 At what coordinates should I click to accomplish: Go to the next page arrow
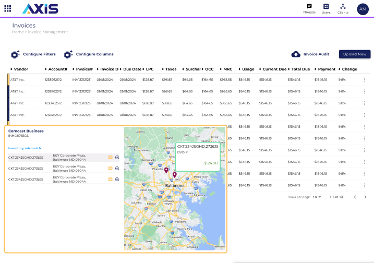pos(365,197)
